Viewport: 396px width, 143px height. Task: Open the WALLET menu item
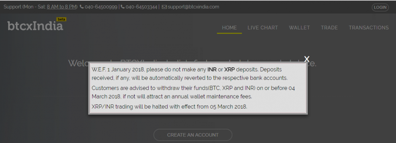click(299, 28)
